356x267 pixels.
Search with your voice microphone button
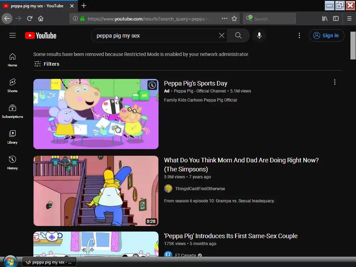point(259,35)
